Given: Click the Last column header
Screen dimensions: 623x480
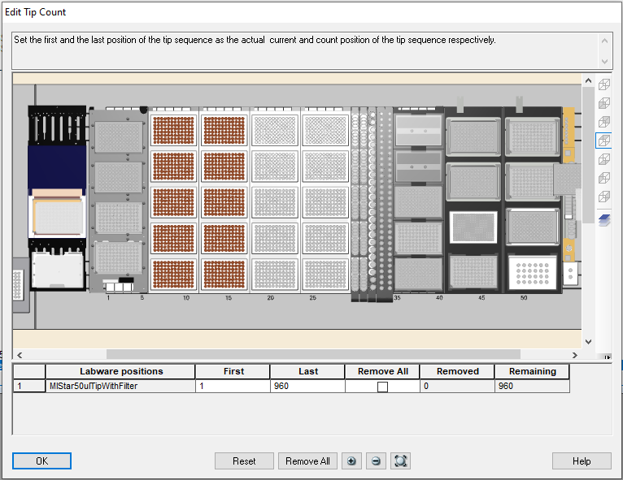Looking at the screenshot, I should tap(307, 371).
